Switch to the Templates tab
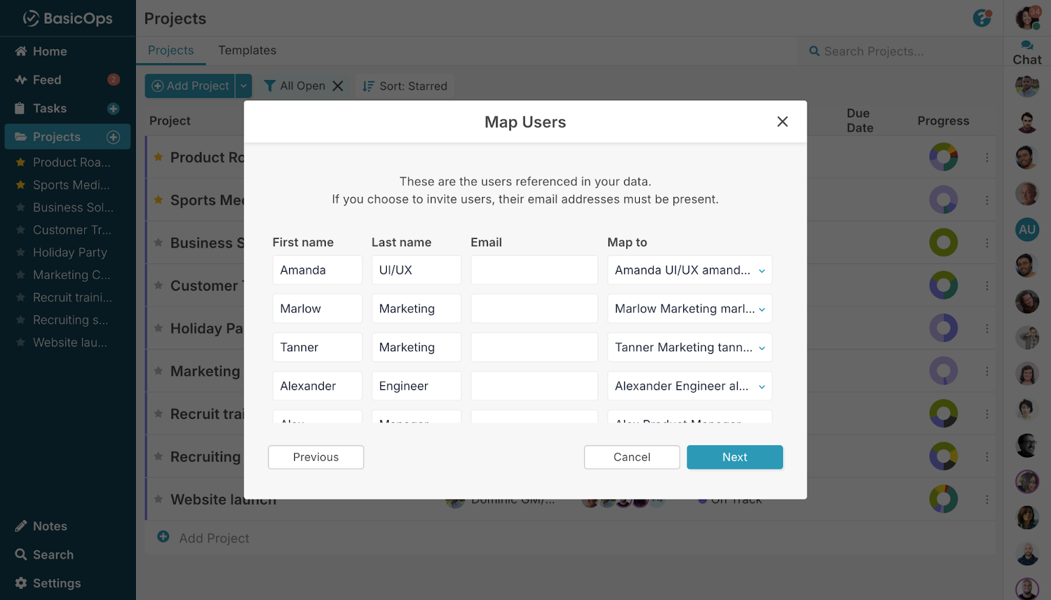The height and width of the screenshot is (600, 1051). 247,51
